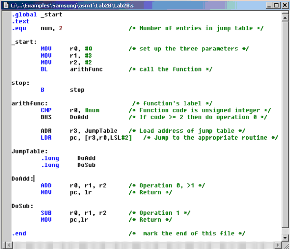This screenshot has height=249, width=290.
Task: Click horizontal scrollbar right arrow
Action: pyautogui.click(x=277, y=245)
